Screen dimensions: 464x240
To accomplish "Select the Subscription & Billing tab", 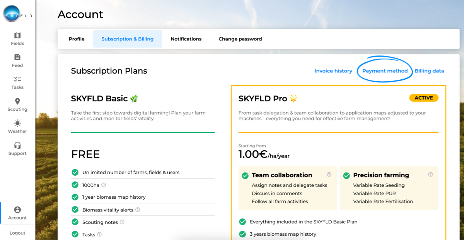I will 128,39.
